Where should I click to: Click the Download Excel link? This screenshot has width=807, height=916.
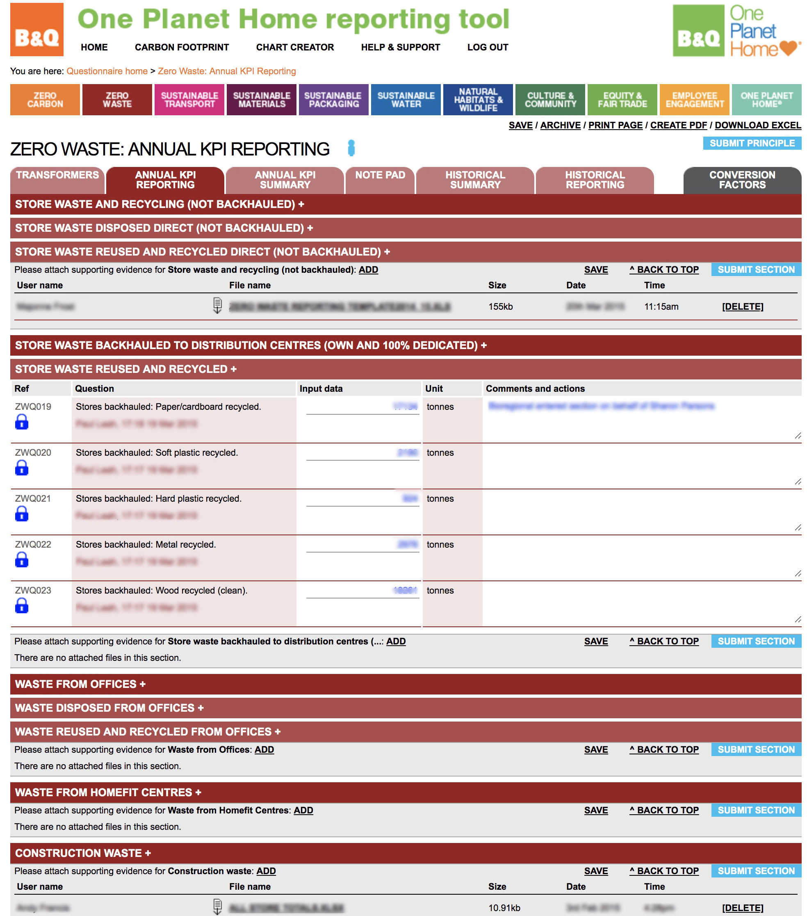758,126
